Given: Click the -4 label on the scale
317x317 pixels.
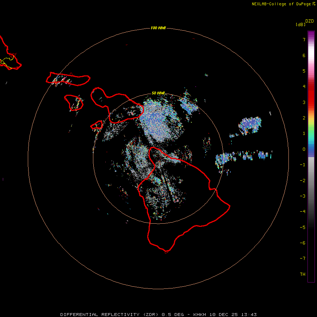Looking at the screenshot, I should click(303, 211).
